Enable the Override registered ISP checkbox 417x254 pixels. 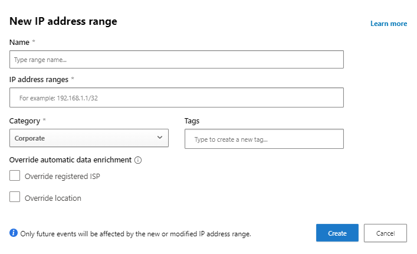coord(15,176)
